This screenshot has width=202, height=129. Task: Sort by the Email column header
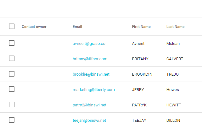[x=77, y=27]
